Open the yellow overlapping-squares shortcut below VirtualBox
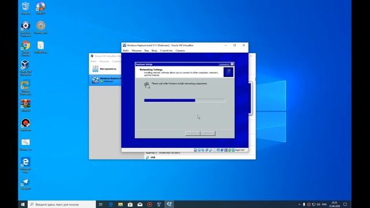 tap(25, 87)
